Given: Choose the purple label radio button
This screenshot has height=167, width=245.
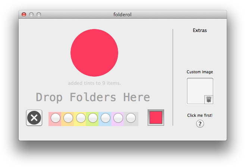Looking at the screenshot, I should click(118, 118).
